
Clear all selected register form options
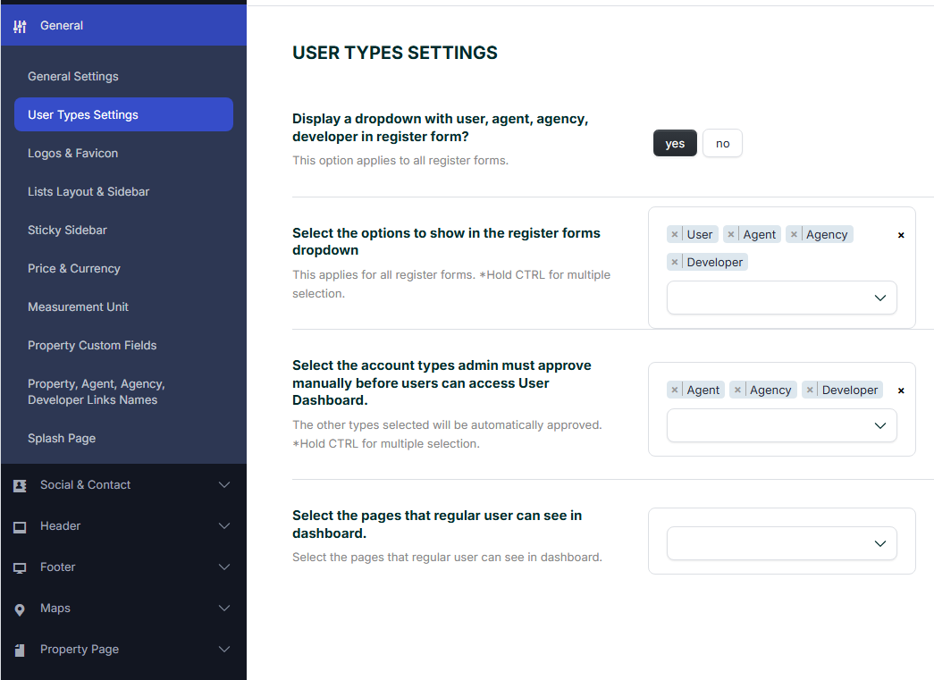(x=901, y=235)
